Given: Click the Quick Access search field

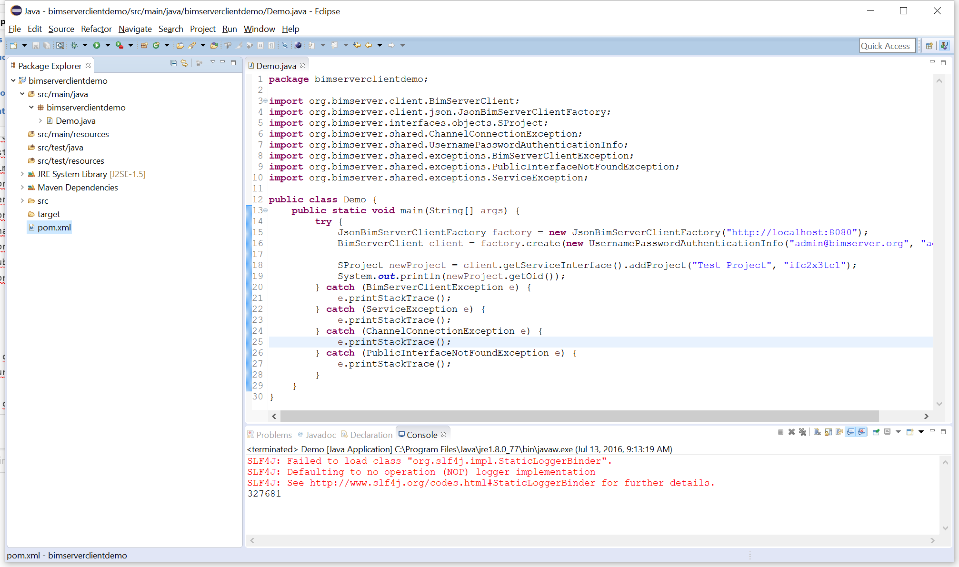Looking at the screenshot, I should (888, 46).
